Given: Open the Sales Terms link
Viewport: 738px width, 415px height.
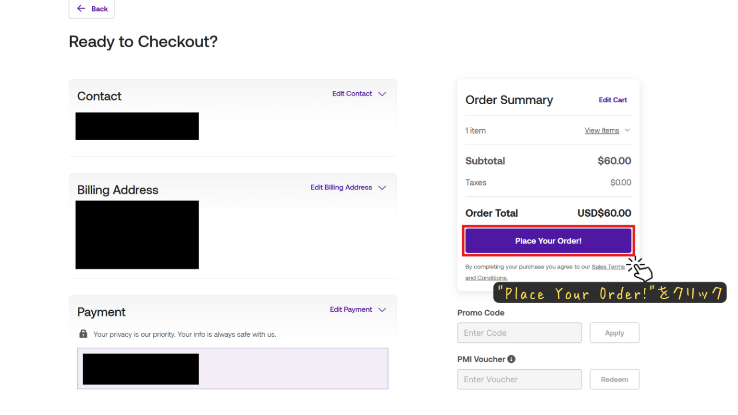Looking at the screenshot, I should (x=608, y=267).
